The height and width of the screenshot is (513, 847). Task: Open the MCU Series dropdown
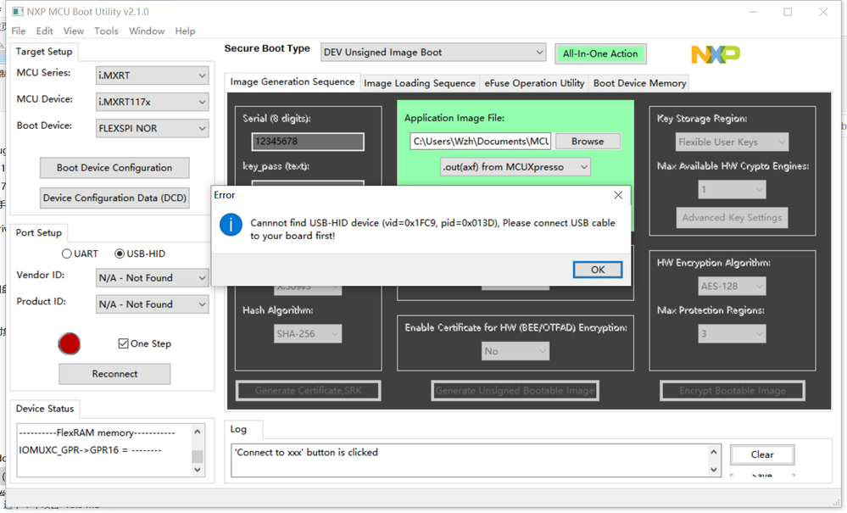(153, 75)
